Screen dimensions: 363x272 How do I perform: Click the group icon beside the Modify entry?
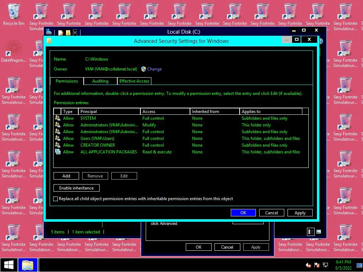click(x=58, y=125)
